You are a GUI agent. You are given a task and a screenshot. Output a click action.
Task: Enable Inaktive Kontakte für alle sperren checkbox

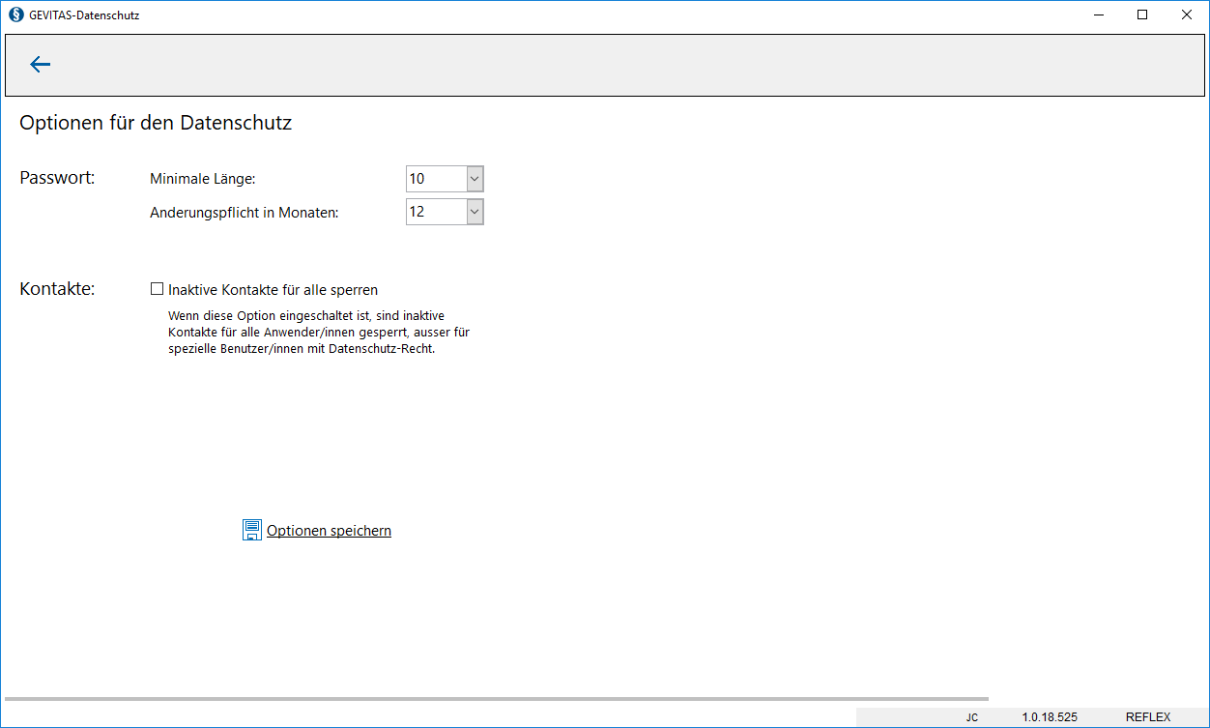(x=158, y=289)
